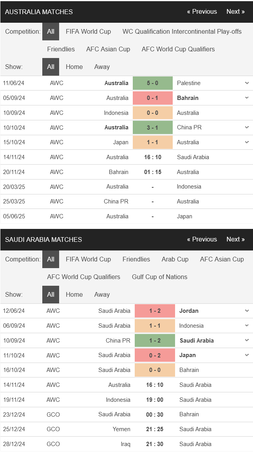Image resolution: width=253 pixels, height=459 pixels.
Task: Filter Saudi Arabia matches by Arab Cup
Action: pos(175,259)
